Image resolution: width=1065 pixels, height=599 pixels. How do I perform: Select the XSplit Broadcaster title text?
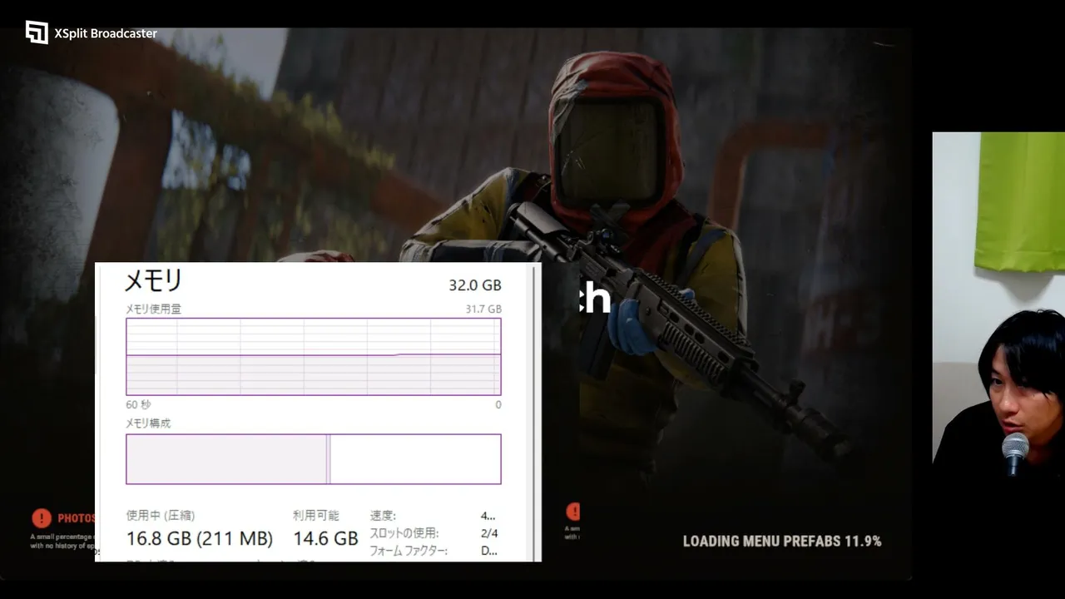[x=106, y=33]
